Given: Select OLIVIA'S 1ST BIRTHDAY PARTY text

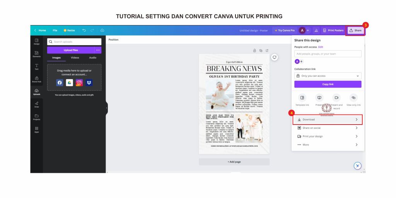Looking at the screenshot, I should [234, 76].
